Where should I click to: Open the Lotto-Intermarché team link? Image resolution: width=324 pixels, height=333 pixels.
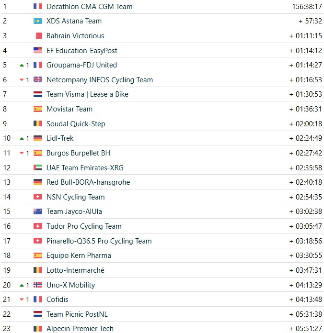tap(76, 270)
